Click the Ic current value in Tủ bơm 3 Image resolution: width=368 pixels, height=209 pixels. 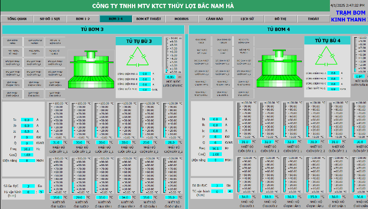point(27,131)
